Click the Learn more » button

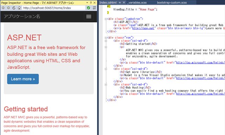[x=23, y=79]
